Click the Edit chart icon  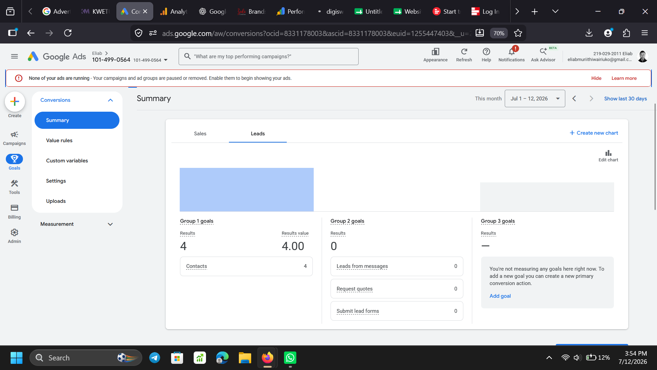tap(608, 156)
